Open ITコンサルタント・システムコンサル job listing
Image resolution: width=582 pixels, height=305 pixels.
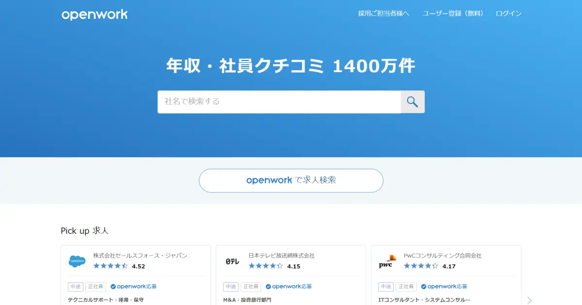tap(424, 300)
